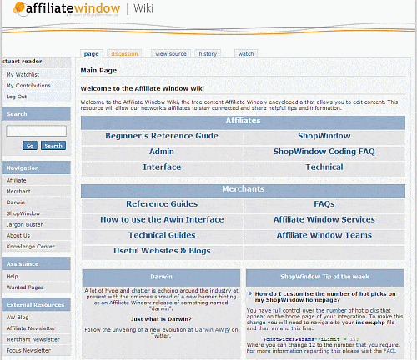
Task: Open Affiliate Window Services
Action: pyautogui.click(x=324, y=219)
